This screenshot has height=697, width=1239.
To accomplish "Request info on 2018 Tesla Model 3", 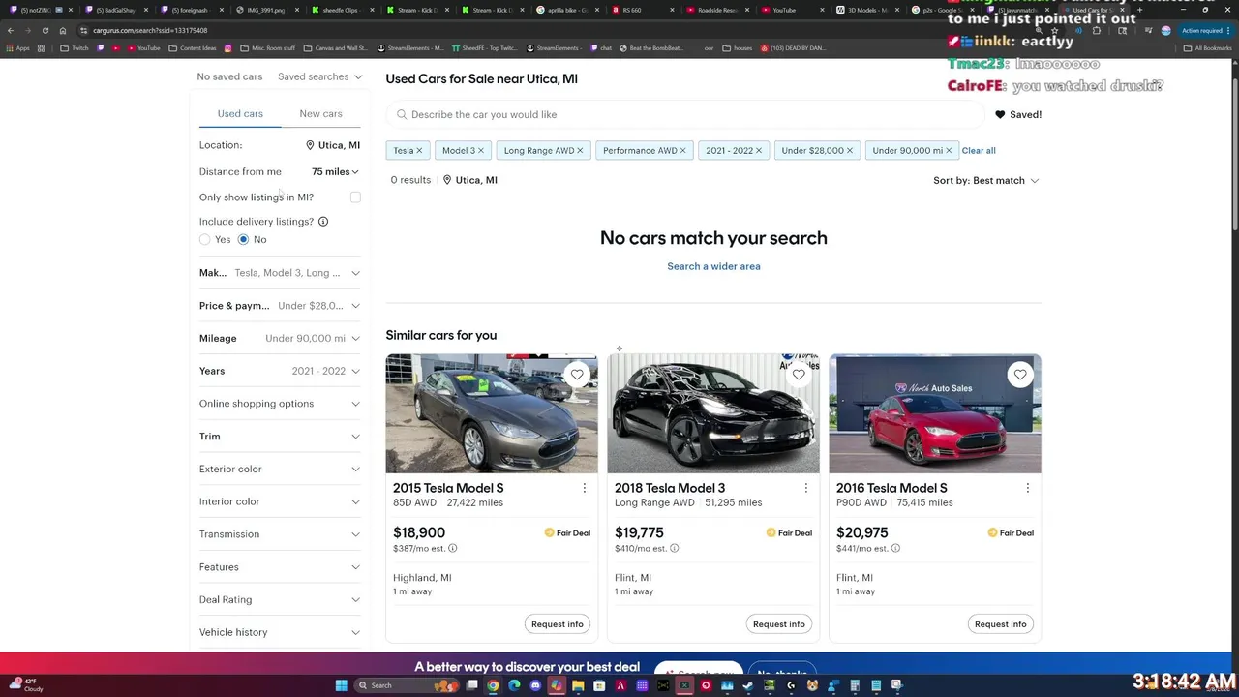I will tap(779, 624).
